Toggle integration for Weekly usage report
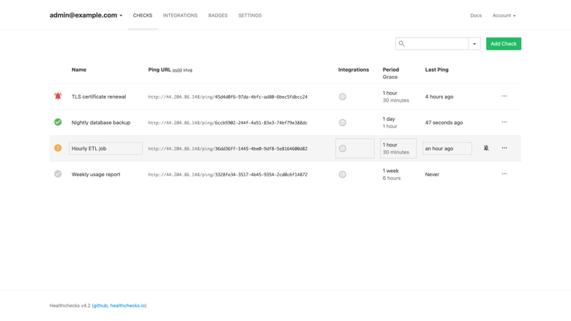Image resolution: width=571 pixels, height=321 pixels. [343, 175]
